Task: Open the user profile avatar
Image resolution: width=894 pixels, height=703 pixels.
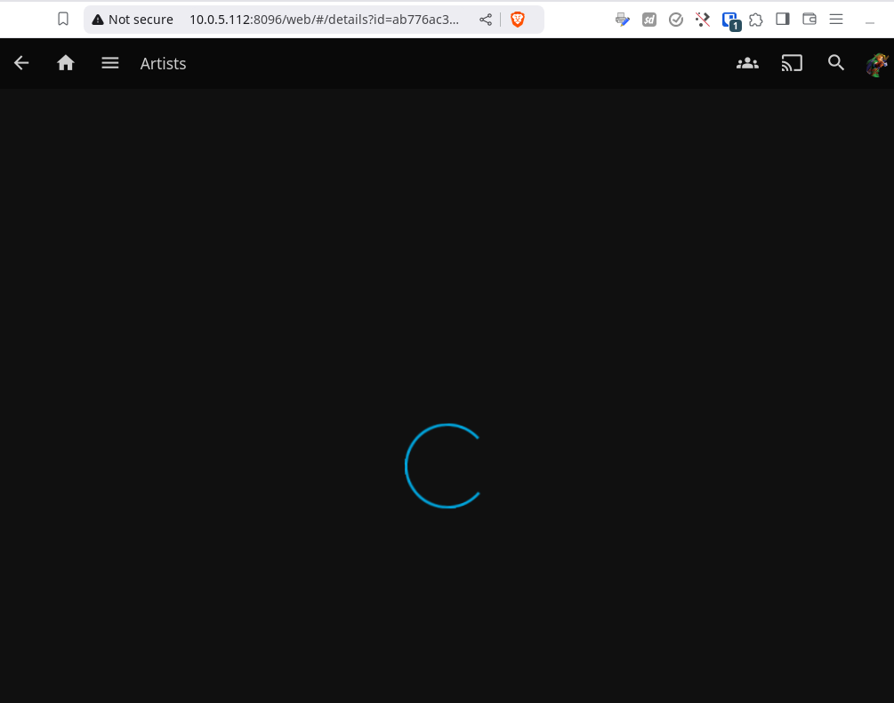Action: pyautogui.click(x=877, y=64)
